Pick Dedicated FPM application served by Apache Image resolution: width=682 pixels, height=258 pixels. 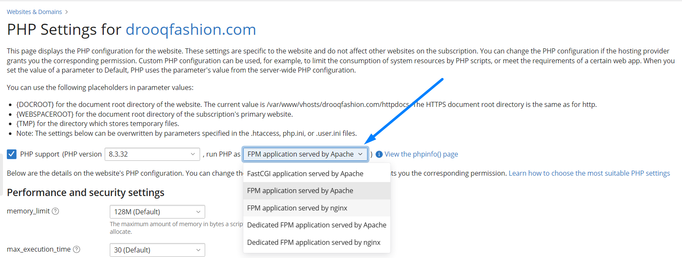pyautogui.click(x=317, y=225)
